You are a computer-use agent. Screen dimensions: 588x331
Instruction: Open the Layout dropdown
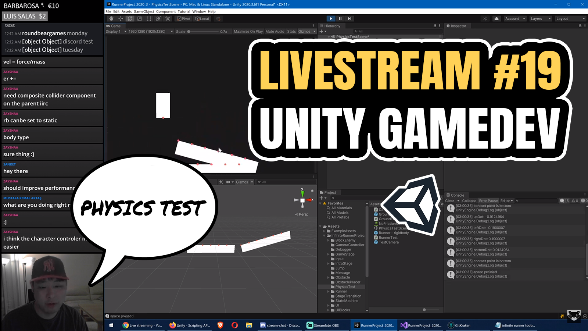click(570, 19)
